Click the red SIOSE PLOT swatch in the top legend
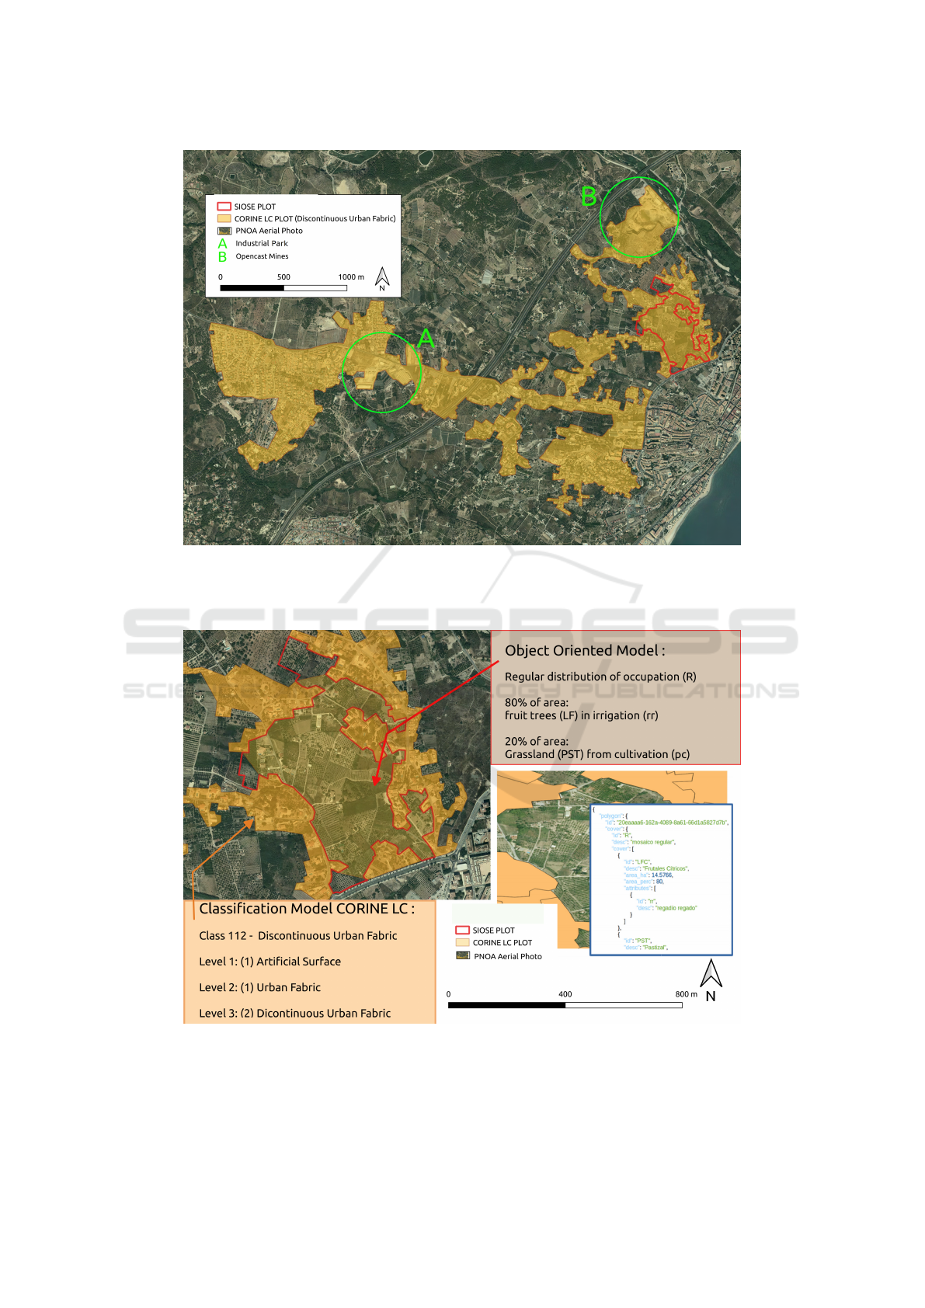The width and height of the screenshot is (925, 1308). [x=224, y=207]
